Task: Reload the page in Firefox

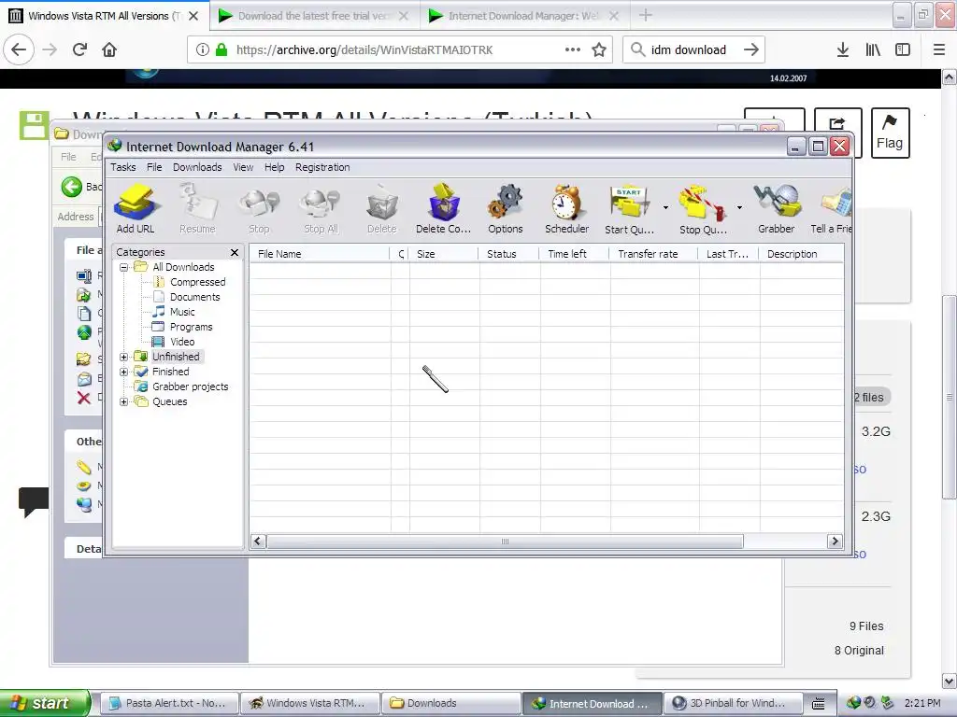Action: (79, 49)
